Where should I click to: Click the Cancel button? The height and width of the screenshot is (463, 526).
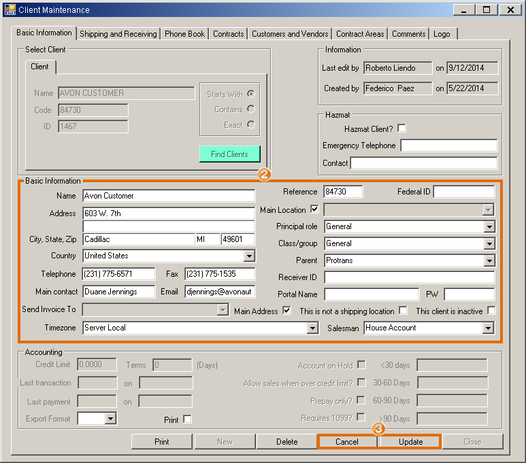(x=347, y=441)
